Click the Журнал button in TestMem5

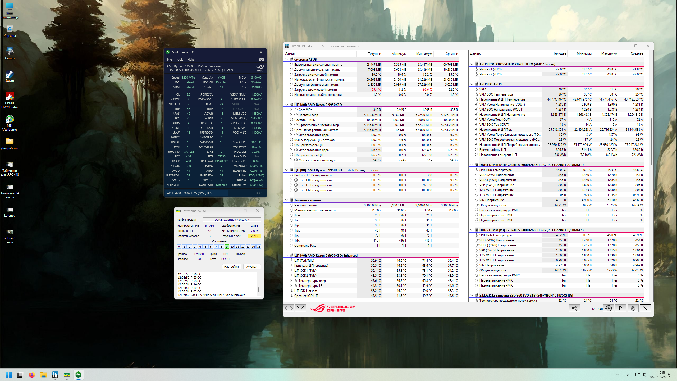pos(251,267)
